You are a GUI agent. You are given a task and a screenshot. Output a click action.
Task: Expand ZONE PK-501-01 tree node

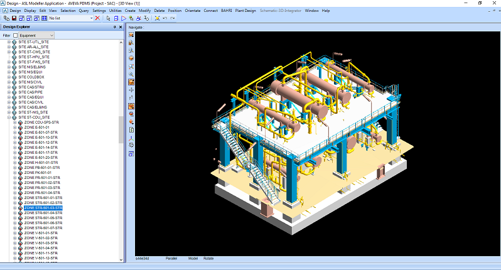pyautogui.click(x=14, y=173)
